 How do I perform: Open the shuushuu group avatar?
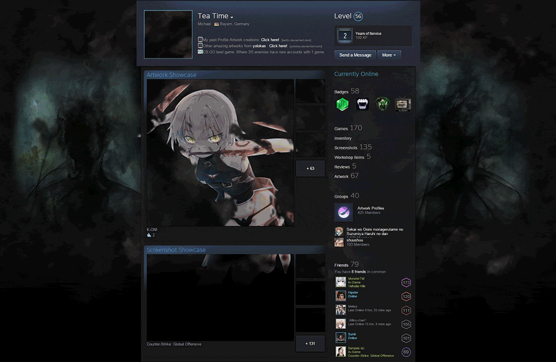coord(339,242)
